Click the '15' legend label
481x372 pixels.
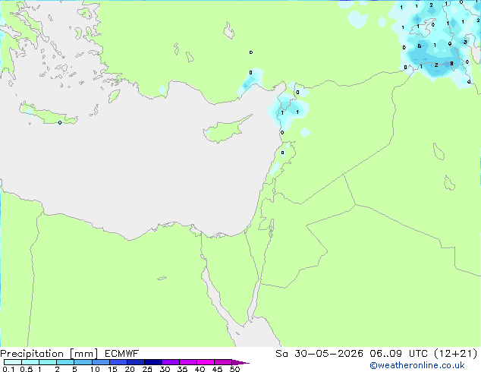(x=112, y=369)
